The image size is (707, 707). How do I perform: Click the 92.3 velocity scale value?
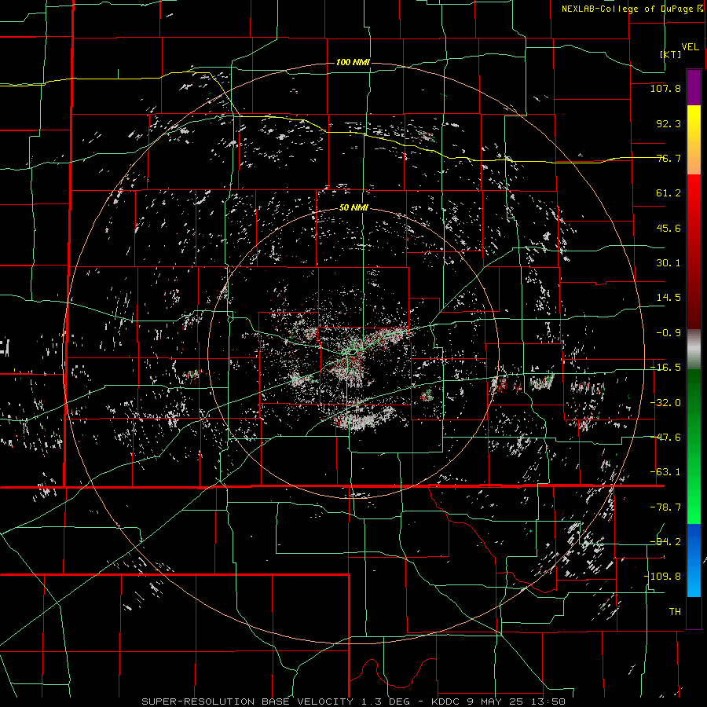pos(669,123)
